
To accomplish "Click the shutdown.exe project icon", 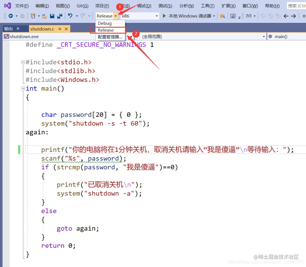I will [x=6, y=36].
